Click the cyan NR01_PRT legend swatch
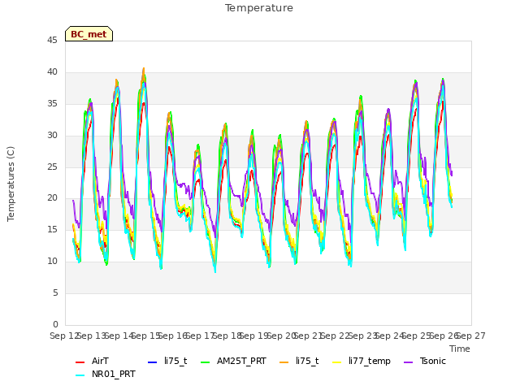 [80, 375]
